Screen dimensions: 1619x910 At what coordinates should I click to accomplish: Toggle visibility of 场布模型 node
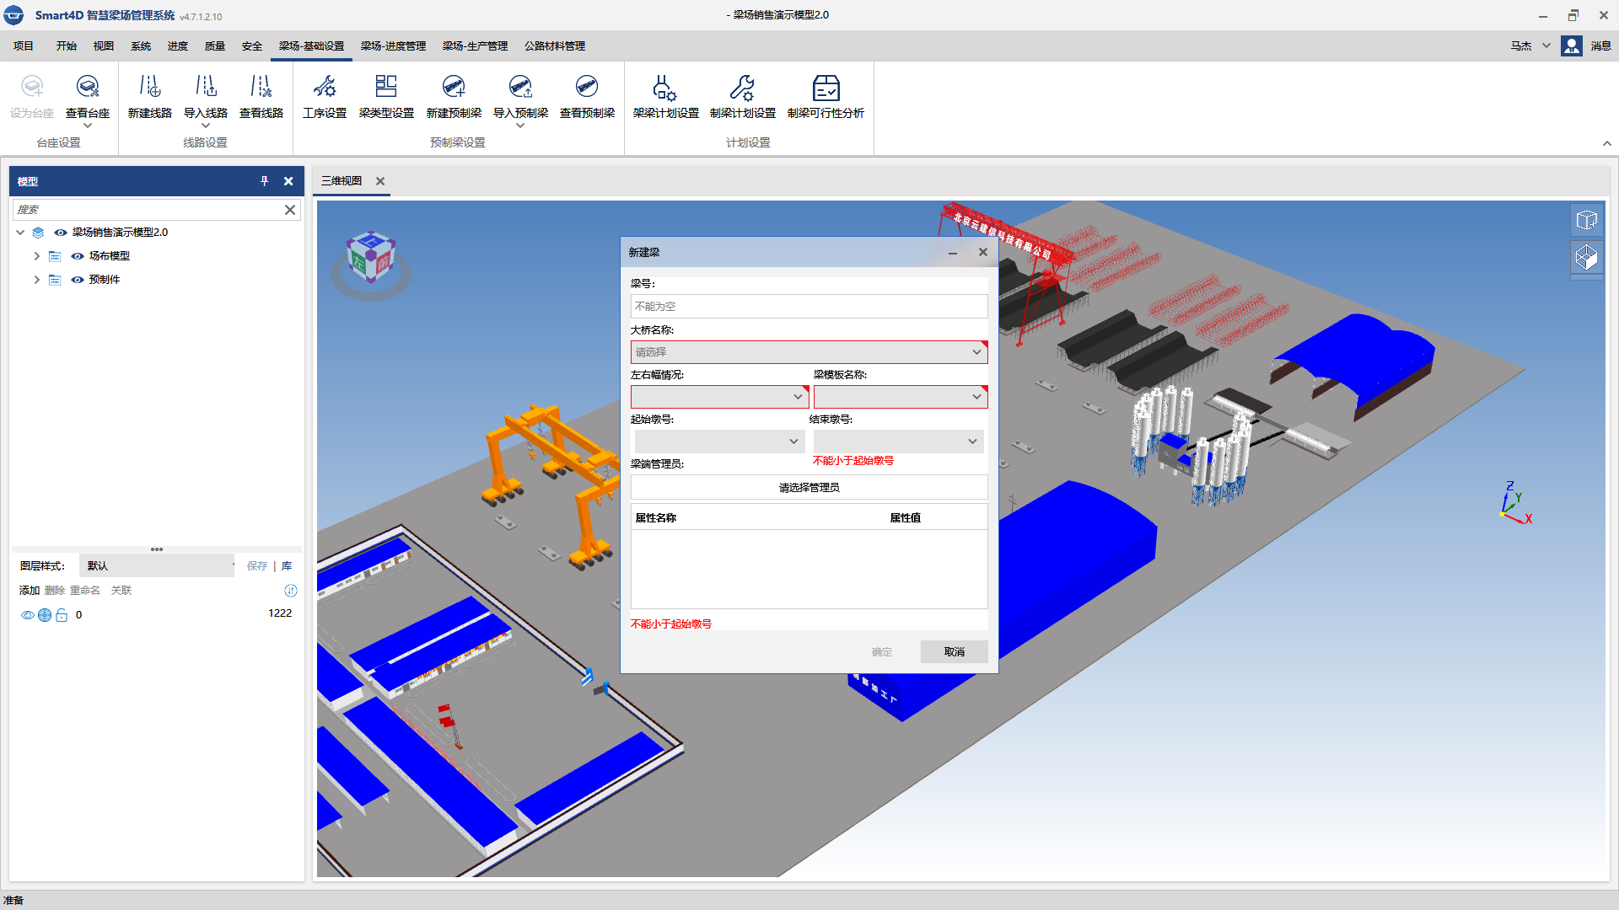[x=78, y=256]
